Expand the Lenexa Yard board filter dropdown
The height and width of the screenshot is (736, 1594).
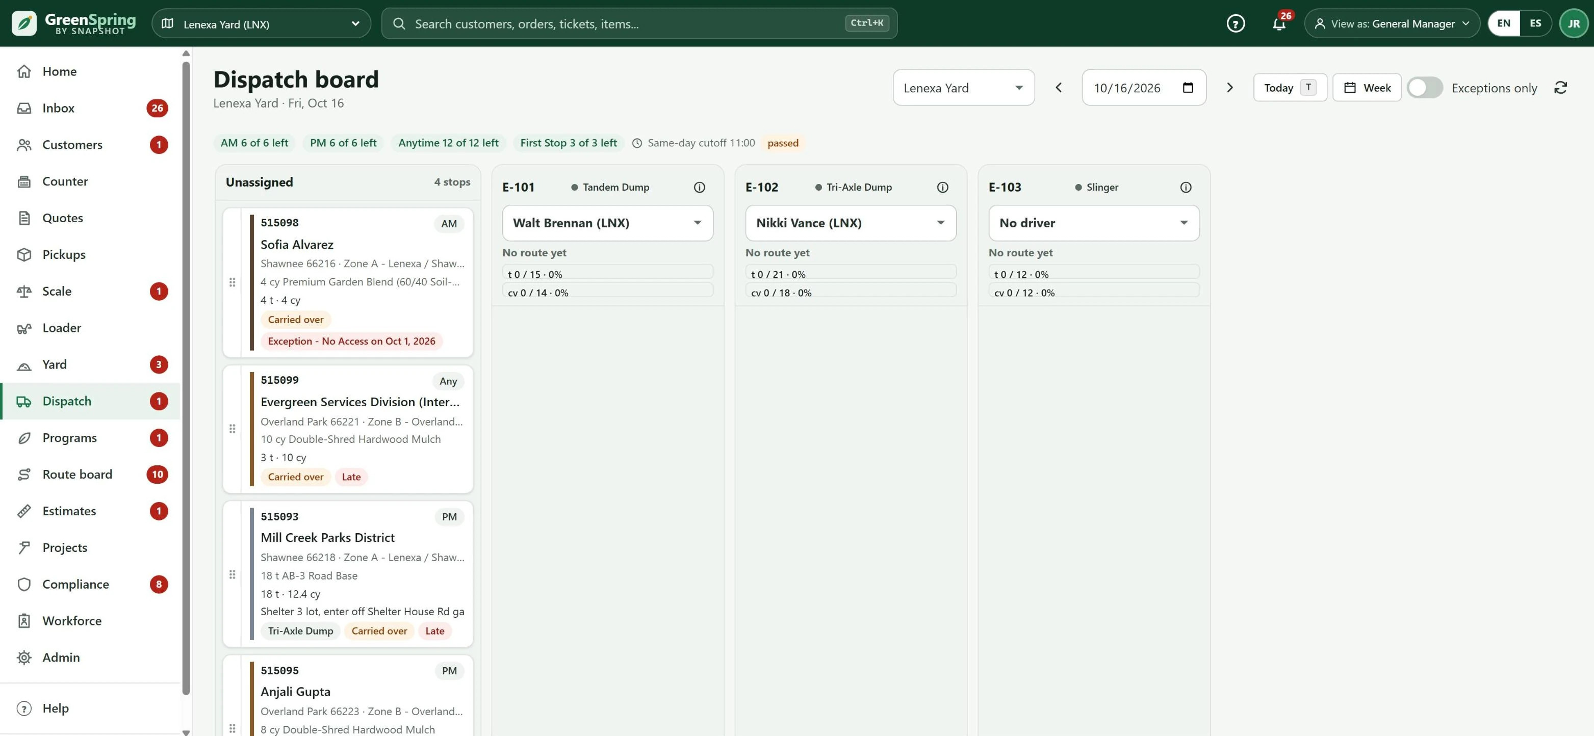(963, 87)
